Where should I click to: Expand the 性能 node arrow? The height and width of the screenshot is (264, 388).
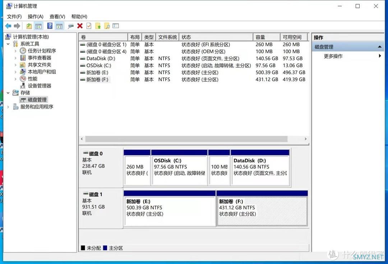click(x=15, y=79)
